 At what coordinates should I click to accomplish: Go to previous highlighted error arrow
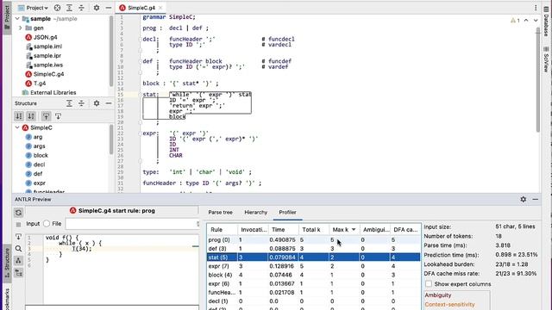[526, 21]
